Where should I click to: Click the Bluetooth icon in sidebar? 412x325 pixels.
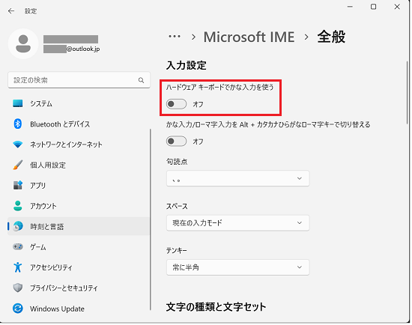(x=18, y=124)
